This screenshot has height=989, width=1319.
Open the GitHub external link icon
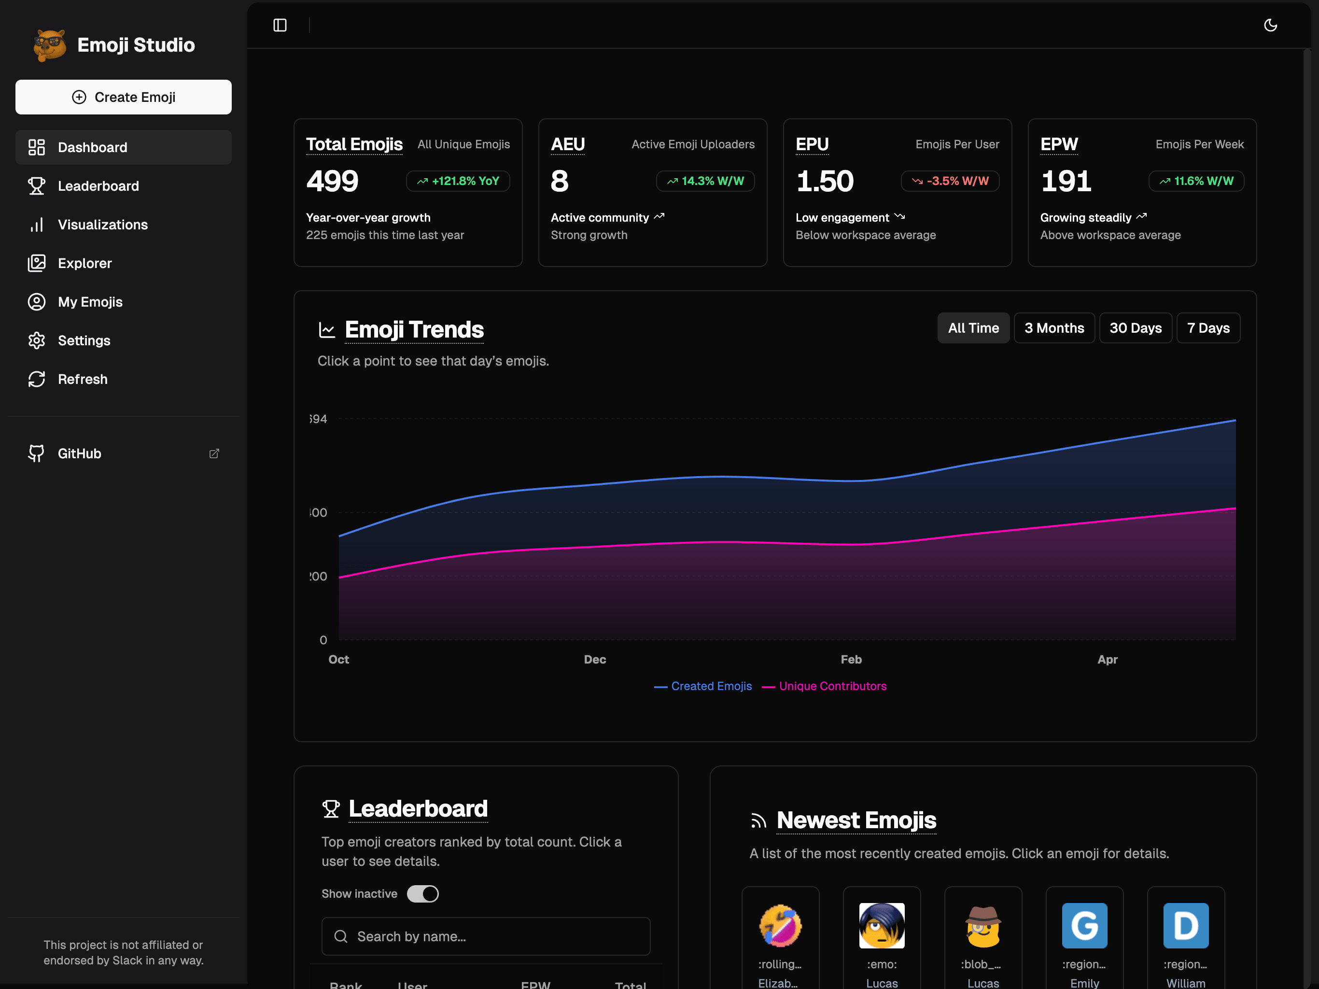coord(214,454)
